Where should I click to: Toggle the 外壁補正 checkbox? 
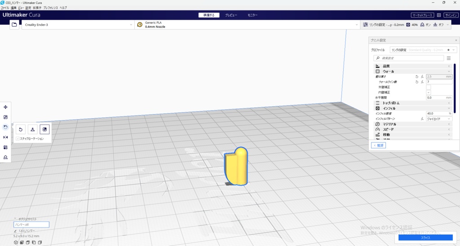point(428,87)
